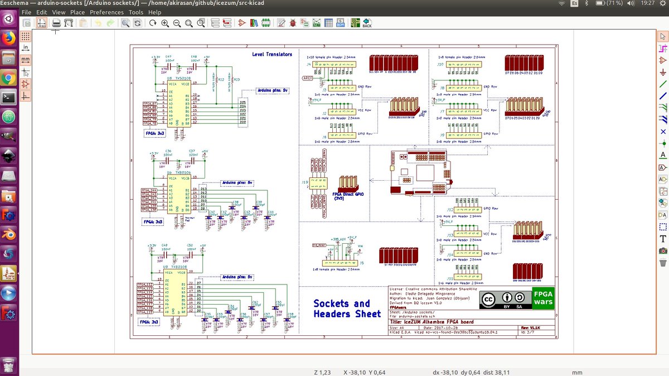Viewport: 669px width, 376px height.
Task: Activate the select arrow cursor tool
Action: coord(663,36)
